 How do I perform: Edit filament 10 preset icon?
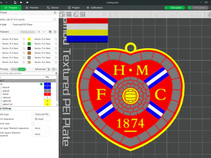56,57
